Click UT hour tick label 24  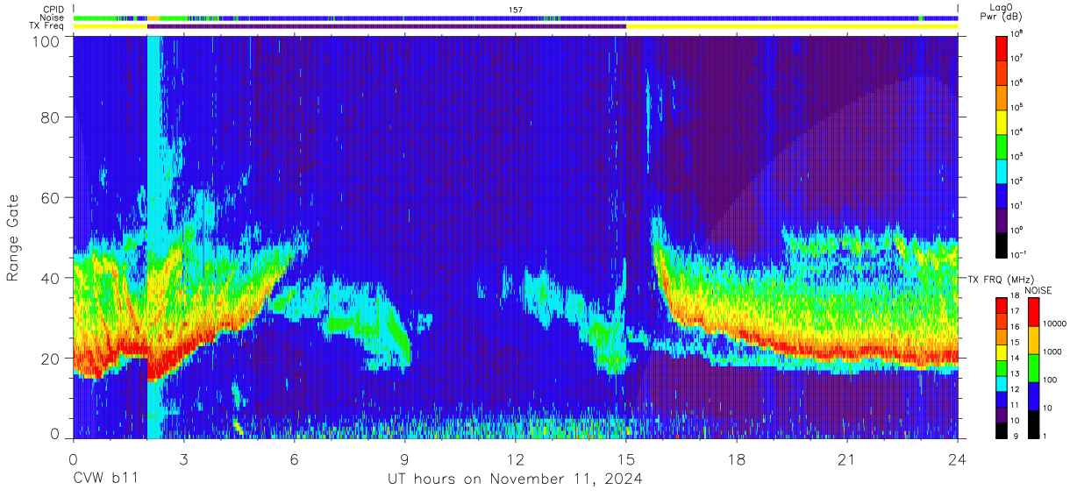[x=958, y=459]
